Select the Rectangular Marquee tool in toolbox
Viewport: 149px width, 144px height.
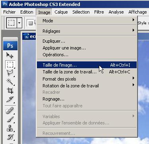(x=10, y=65)
